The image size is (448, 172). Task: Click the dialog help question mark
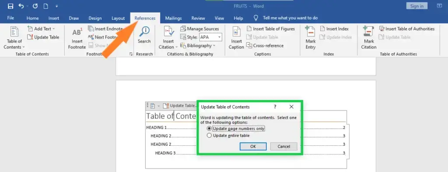click(275, 107)
